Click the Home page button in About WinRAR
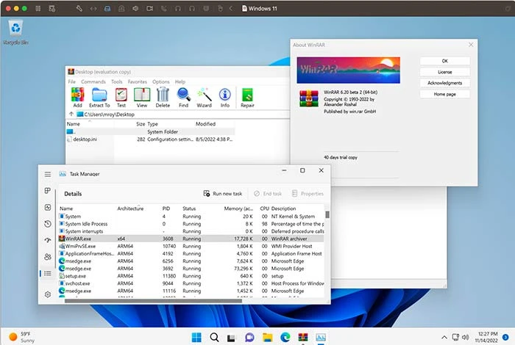Viewport: 515px width, 345px height. (444, 95)
